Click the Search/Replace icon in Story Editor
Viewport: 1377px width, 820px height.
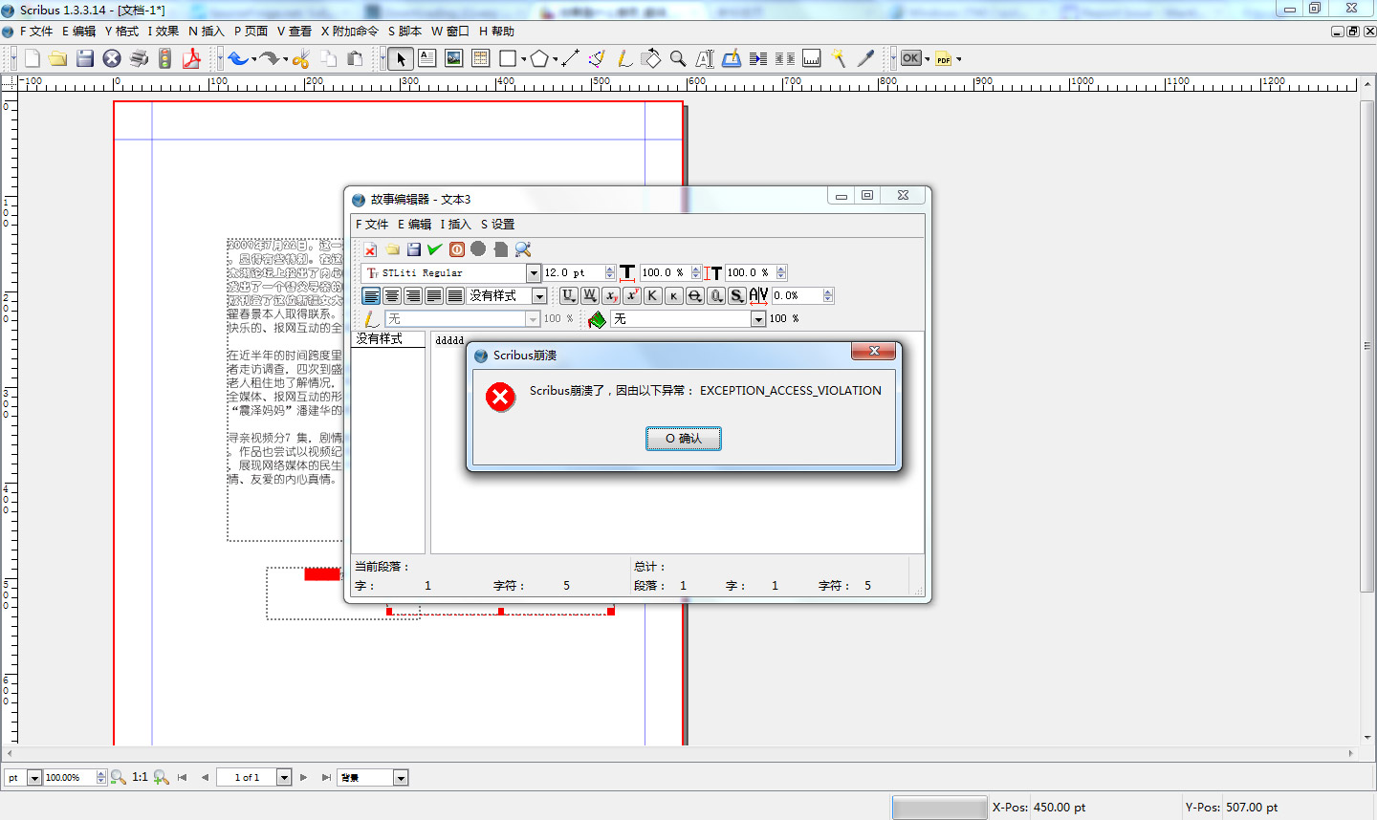522,249
